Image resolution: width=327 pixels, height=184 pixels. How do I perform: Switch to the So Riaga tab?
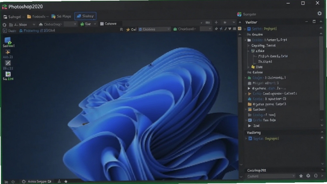pyautogui.click(x=61, y=16)
